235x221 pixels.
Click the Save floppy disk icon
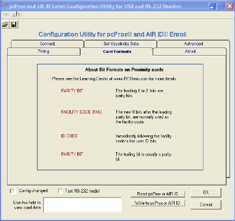pos(14,25)
